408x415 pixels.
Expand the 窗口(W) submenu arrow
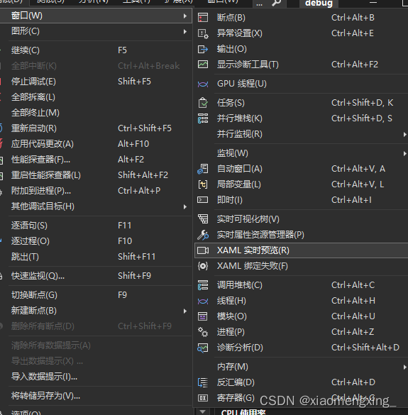coord(185,16)
